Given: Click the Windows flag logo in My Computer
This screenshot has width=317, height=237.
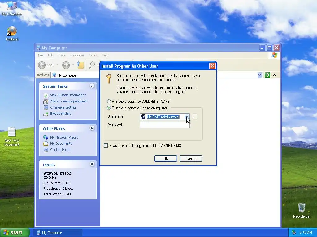Looking at the screenshot, I should point(274,55).
